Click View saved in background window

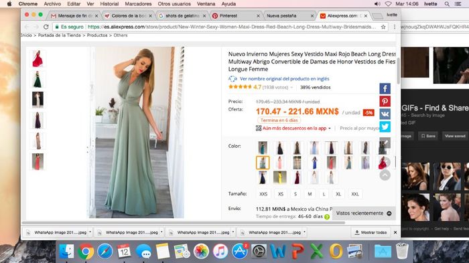click(x=455, y=136)
